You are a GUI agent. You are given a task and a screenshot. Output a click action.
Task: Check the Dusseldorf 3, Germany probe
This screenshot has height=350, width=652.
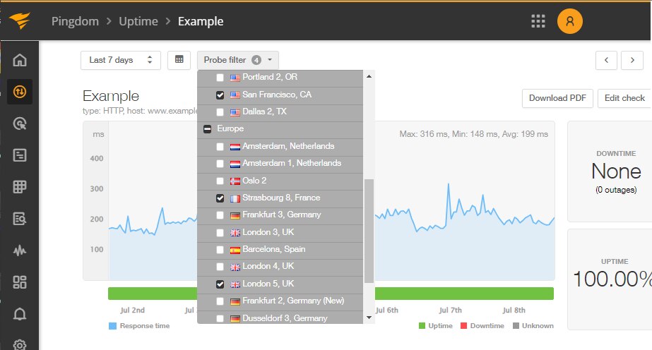[x=220, y=318]
